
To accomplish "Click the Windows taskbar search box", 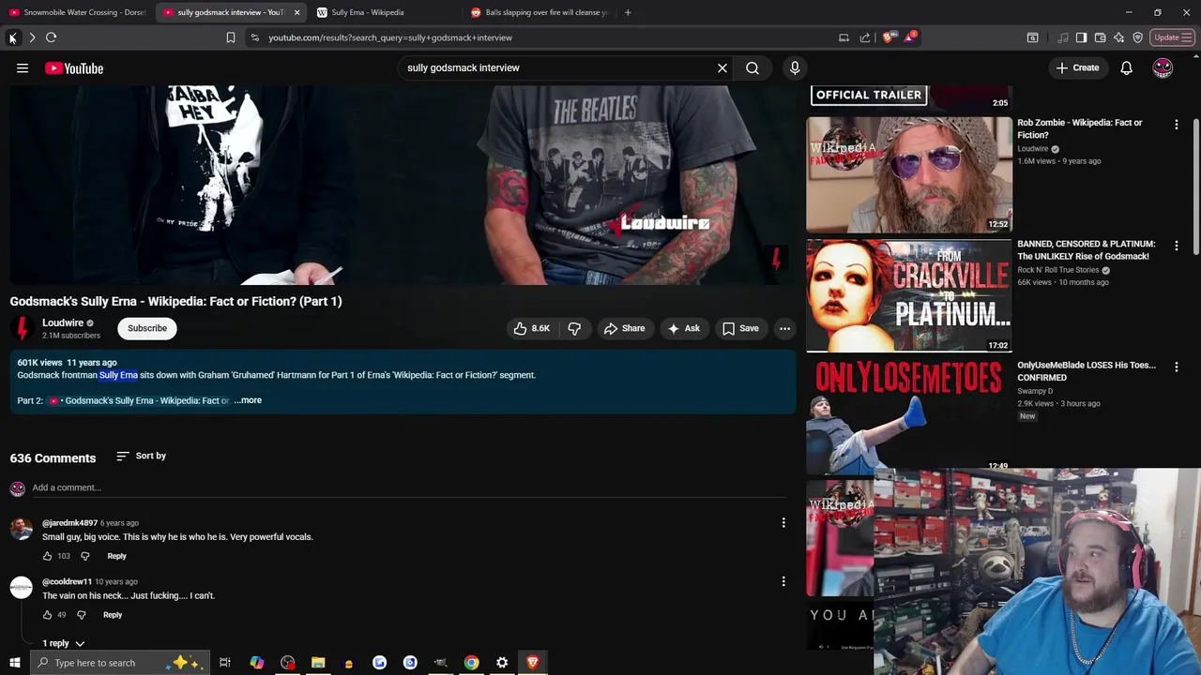I will [x=118, y=663].
